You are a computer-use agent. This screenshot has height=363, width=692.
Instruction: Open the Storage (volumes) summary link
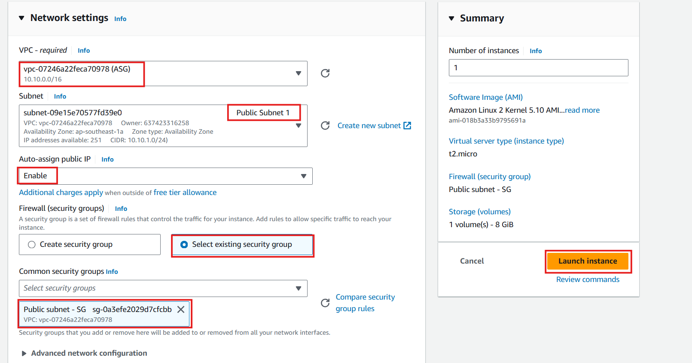tap(480, 212)
